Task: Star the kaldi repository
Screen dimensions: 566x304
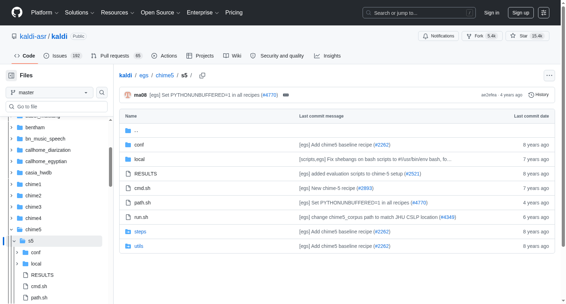Action: tap(527, 36)
